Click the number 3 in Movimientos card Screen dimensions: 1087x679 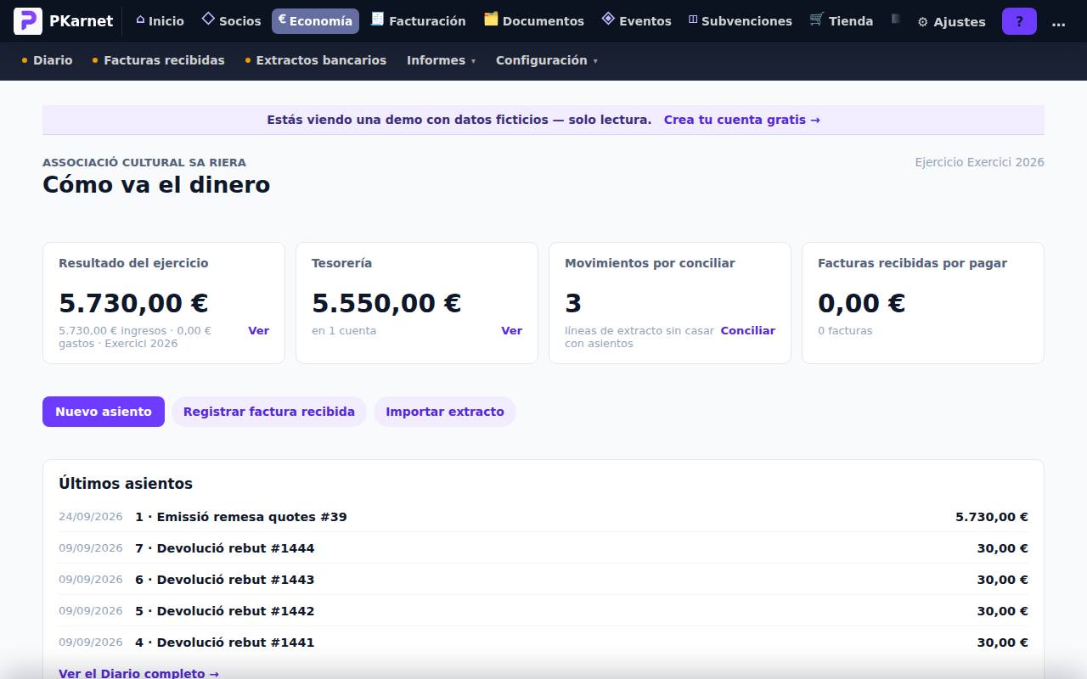tap(573, 303)
